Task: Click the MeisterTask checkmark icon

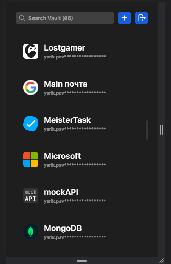Action: tap(31, 123)
